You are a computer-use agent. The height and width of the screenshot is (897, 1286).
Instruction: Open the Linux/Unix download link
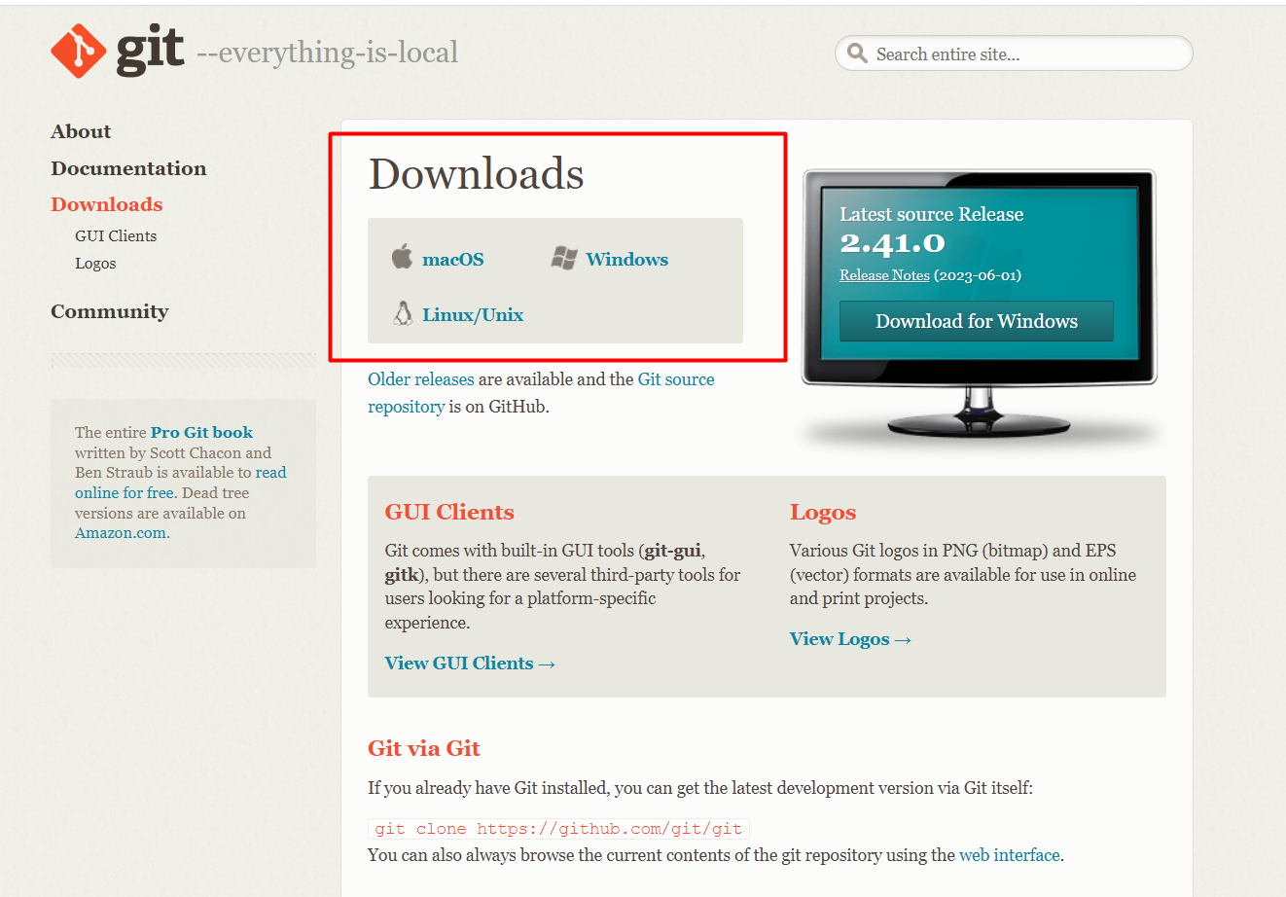pyautogui.click(x=473, y=314)
